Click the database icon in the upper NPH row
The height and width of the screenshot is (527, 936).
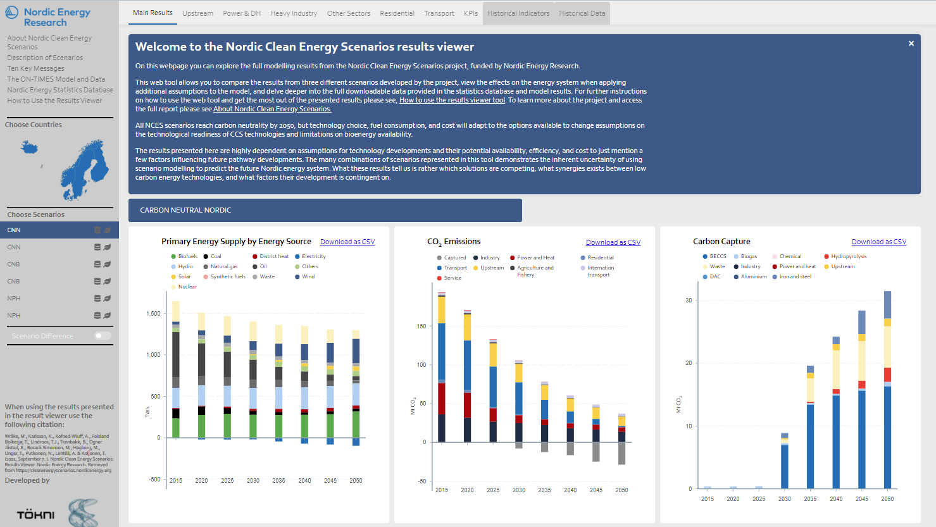click(x=97, y=299)
